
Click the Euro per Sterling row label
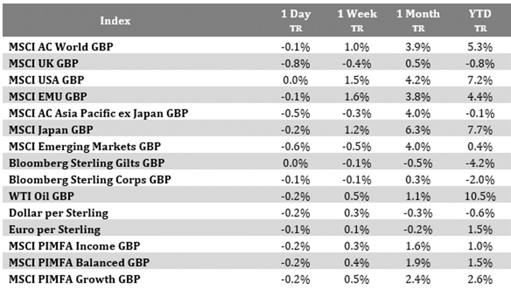click(x=54, y=229)
